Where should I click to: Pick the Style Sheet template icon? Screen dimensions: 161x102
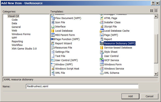(102, 52)
